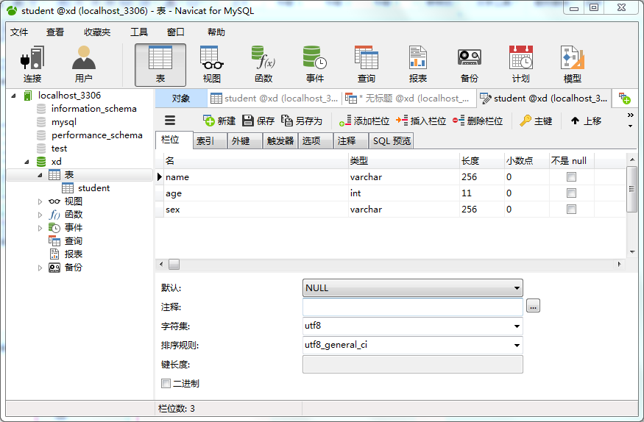Viewport: 644px width, 422px height.
Task: Click the 保存 (Save) button
Action: tap(258, 121)
